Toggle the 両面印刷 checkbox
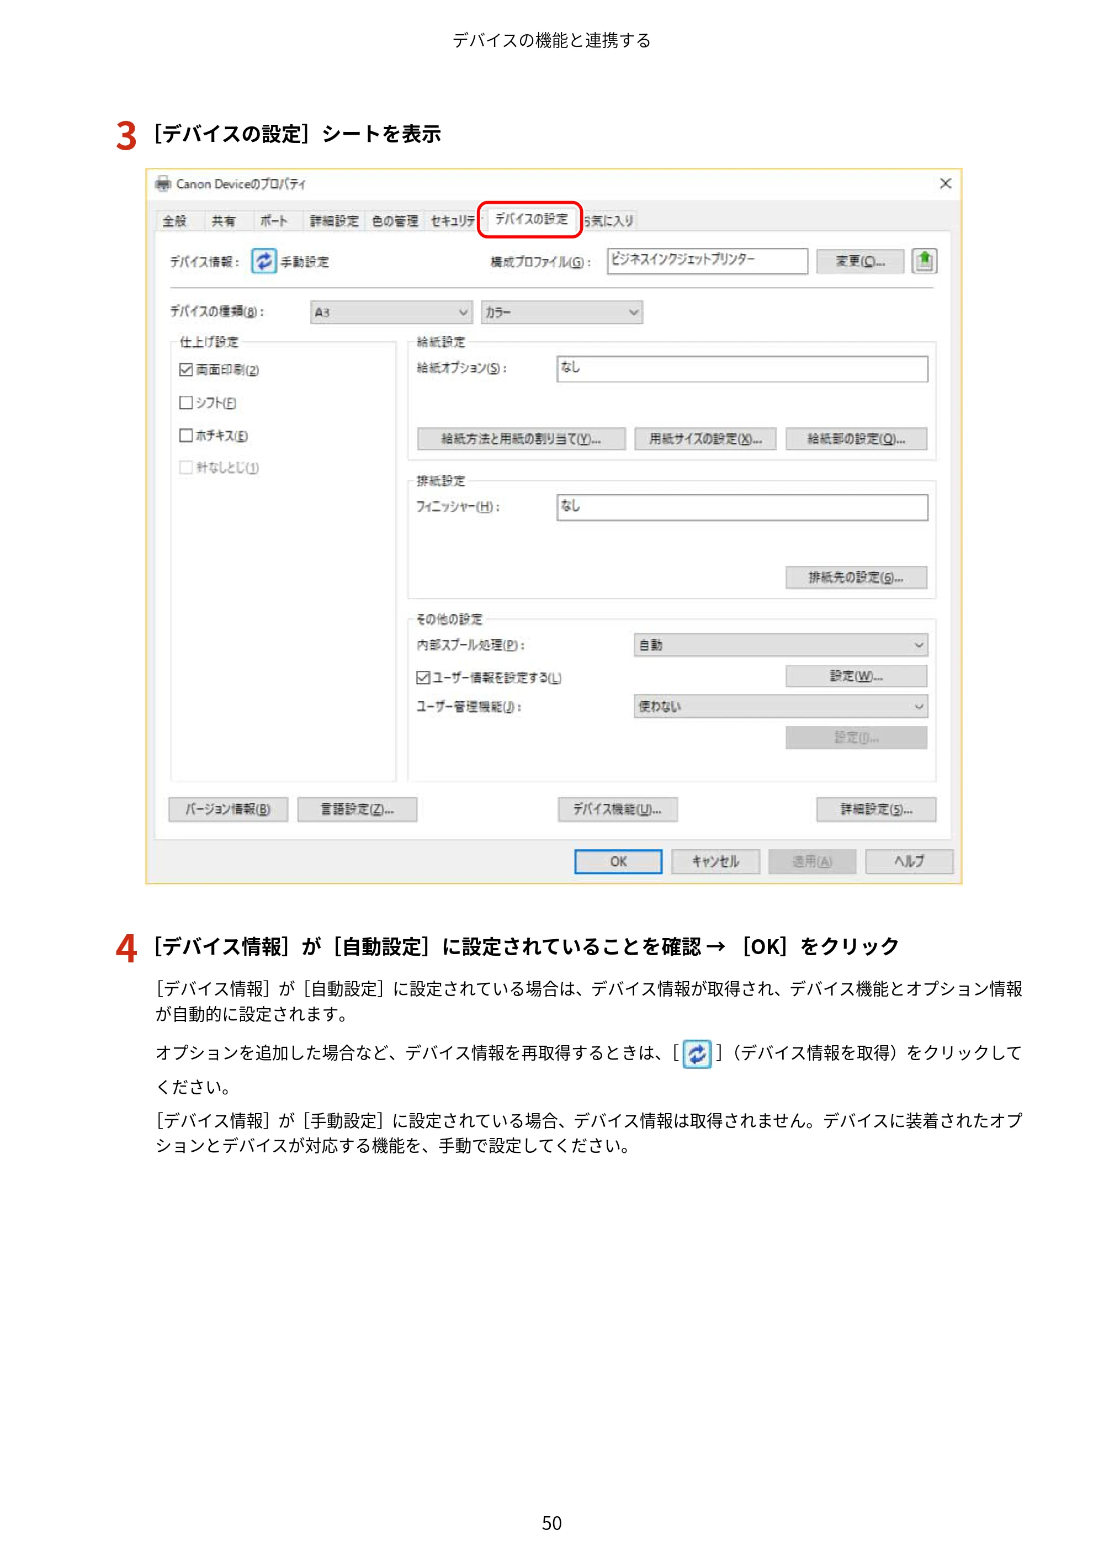This screenshot has height=1562, width=1104. coord(185,369)
